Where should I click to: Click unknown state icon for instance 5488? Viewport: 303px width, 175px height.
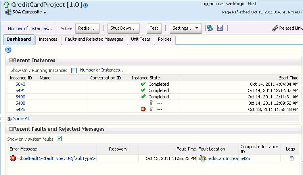point(151,103)
